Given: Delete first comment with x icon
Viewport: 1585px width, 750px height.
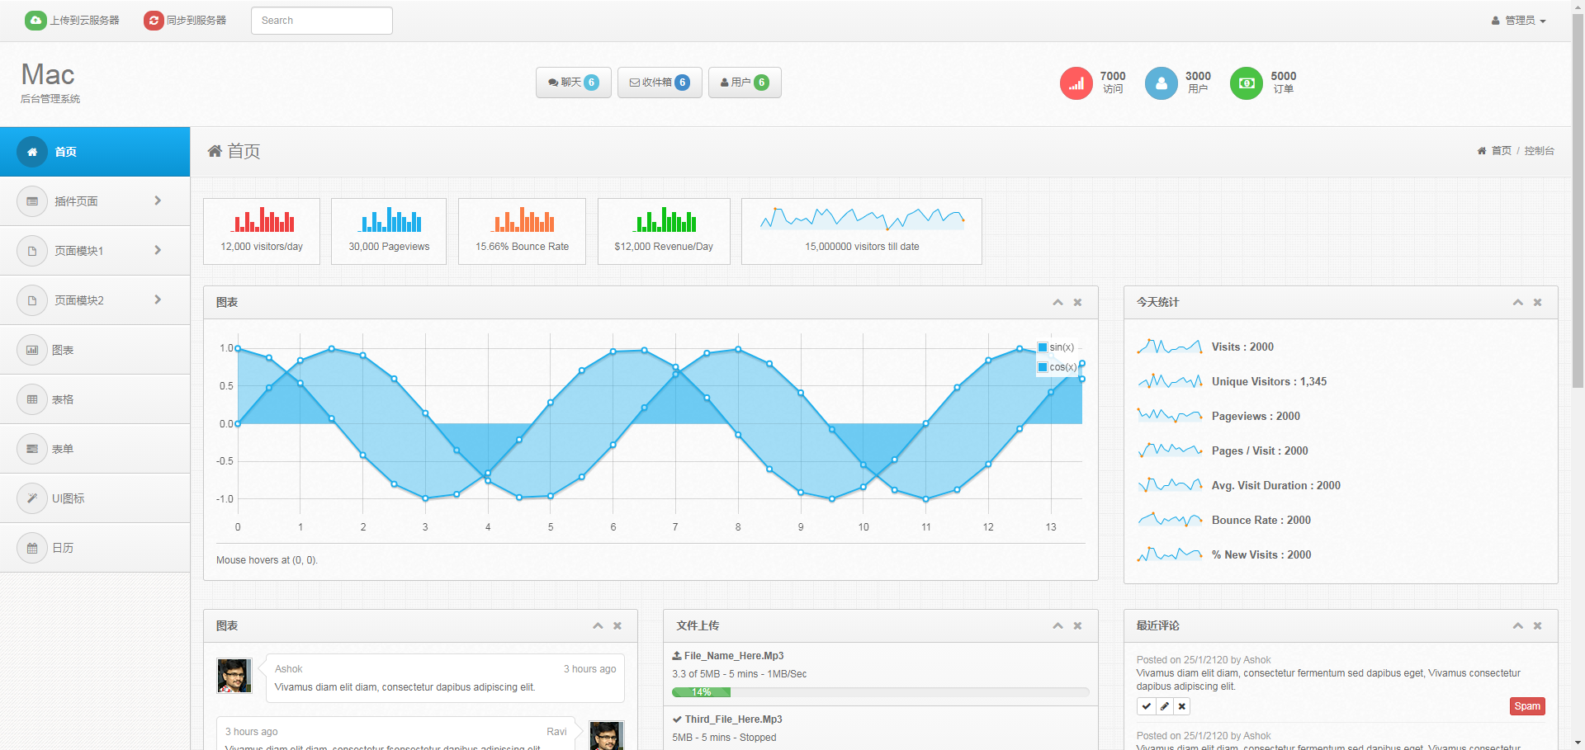Looking at the screenshot, I should (x=1182, y=706).
